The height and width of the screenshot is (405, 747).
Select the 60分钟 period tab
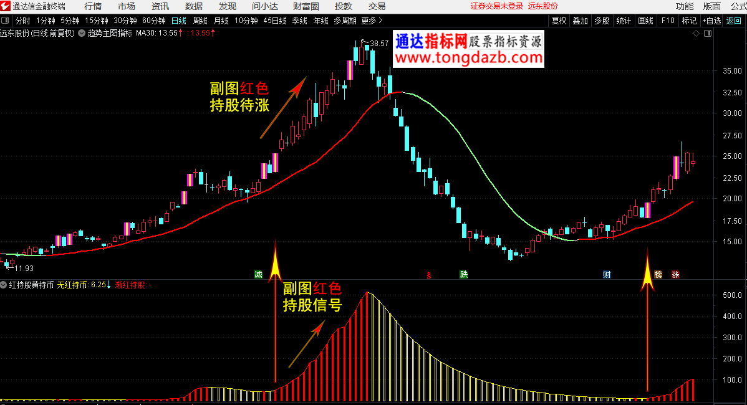point(154,21)
